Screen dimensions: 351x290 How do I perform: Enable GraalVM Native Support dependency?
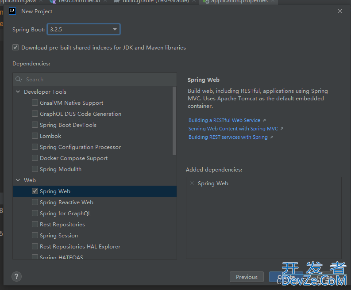[35, 103]
